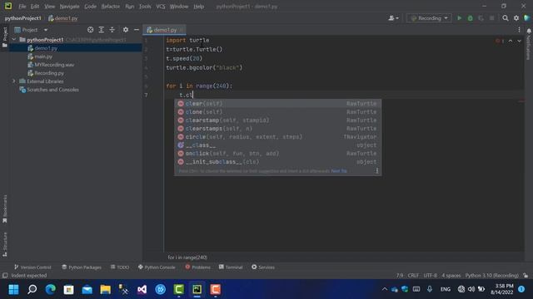Expand External Libraries node

click(14, 81)
